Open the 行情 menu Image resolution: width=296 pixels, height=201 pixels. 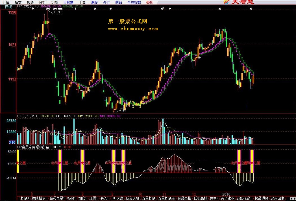point(6,2)
